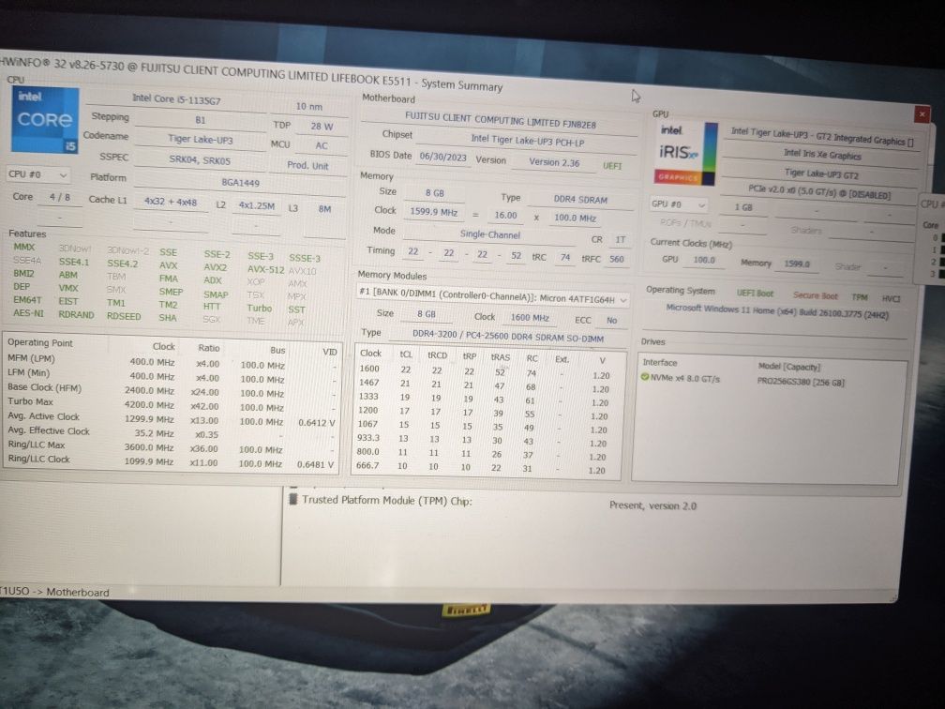Click the MCU value AC
The width and height of the screenshot is (945, 709).
[322, 145]
